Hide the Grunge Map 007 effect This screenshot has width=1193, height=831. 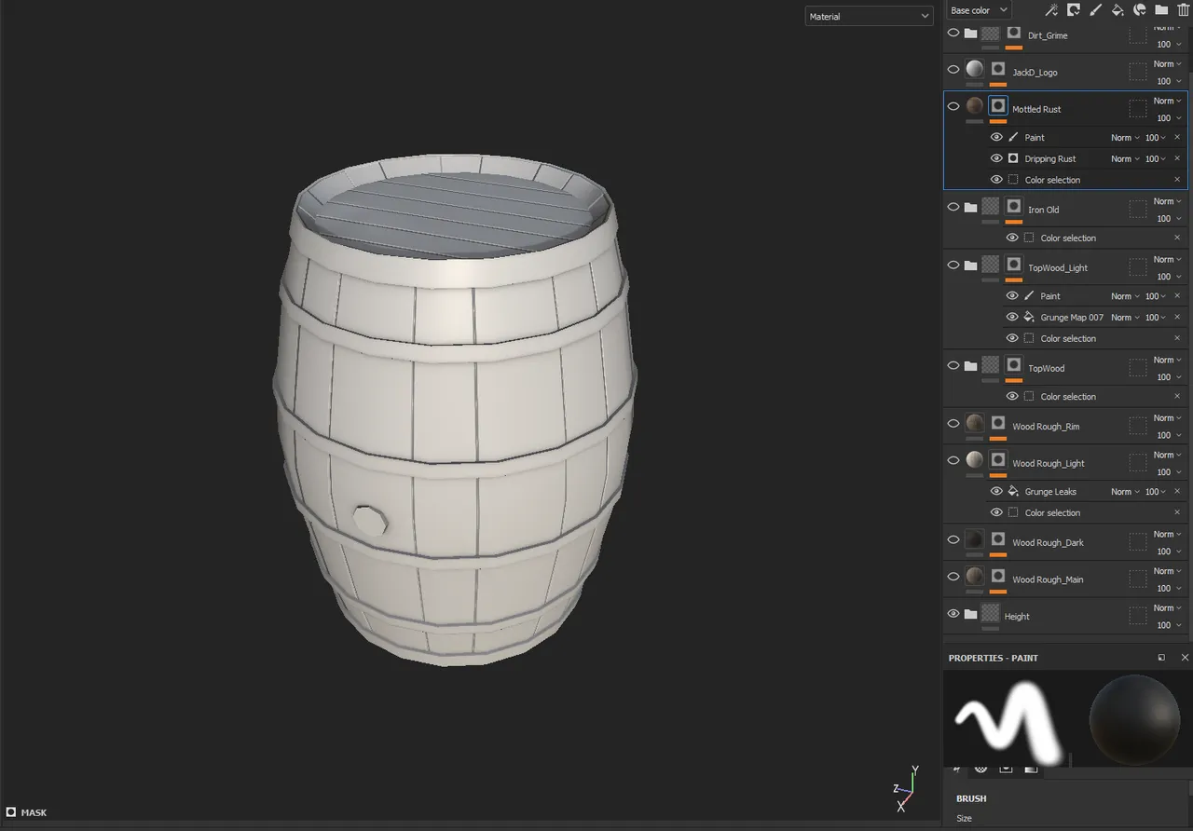pyautogui.click(x=1012, y=317)
